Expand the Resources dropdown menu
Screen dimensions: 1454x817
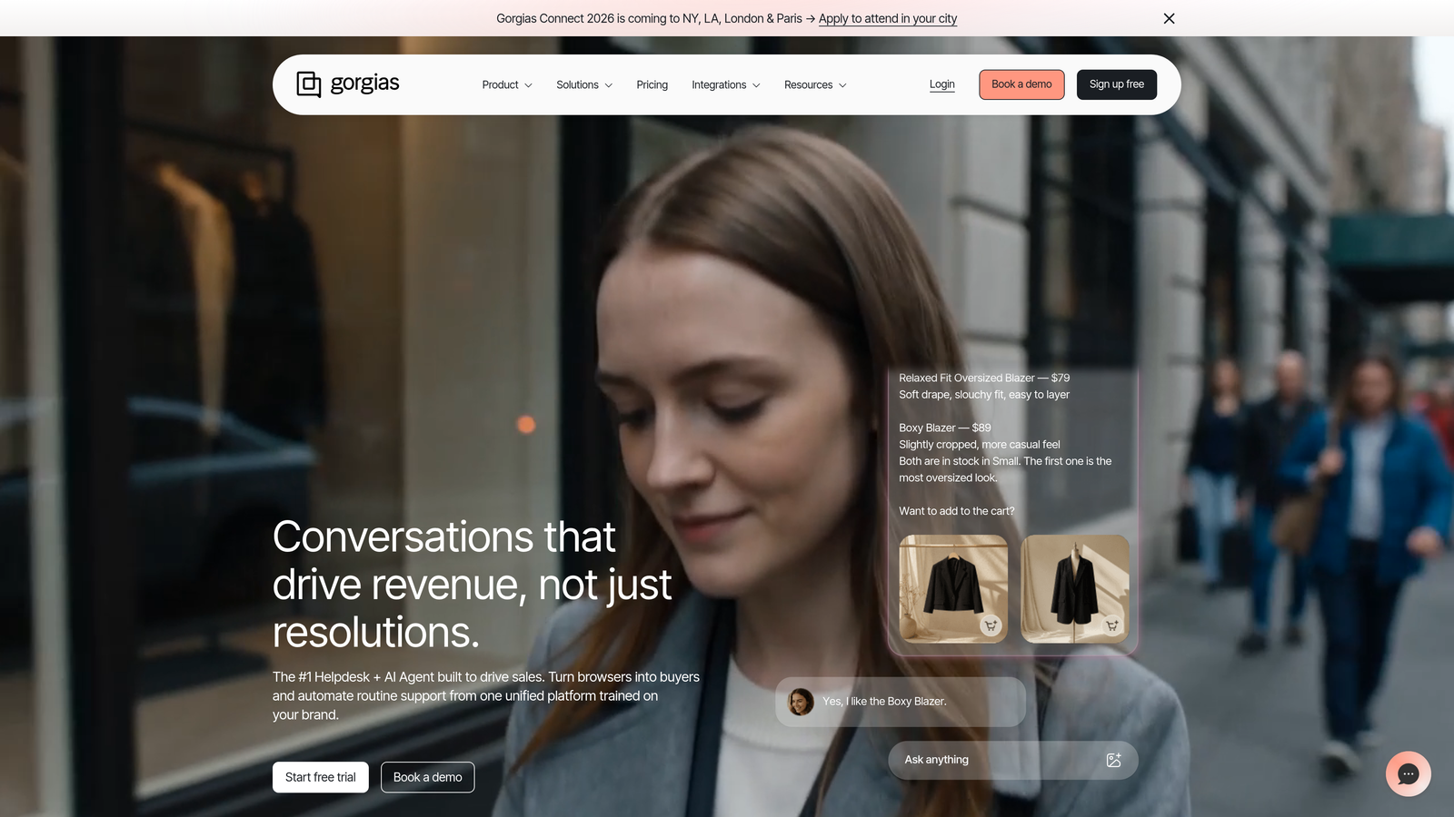coord(815,84)
